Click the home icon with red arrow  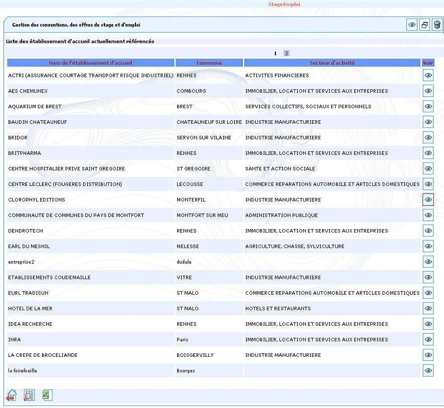12,395
